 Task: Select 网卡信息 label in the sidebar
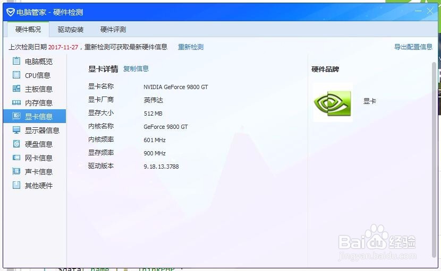tap(39, 158)
